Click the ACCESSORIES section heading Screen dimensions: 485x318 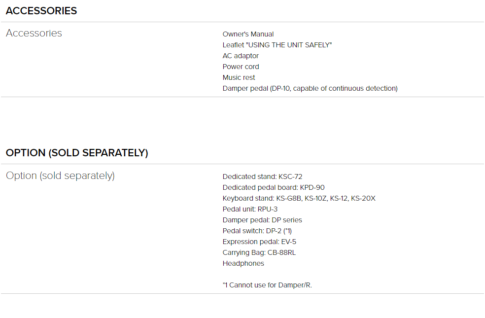pos(41,11)
